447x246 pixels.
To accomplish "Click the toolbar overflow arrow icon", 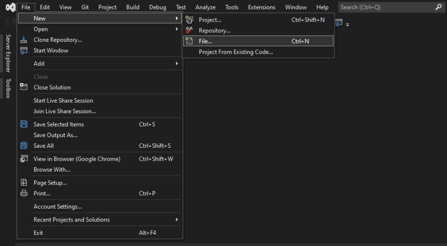I will click(x=348, y=25).
